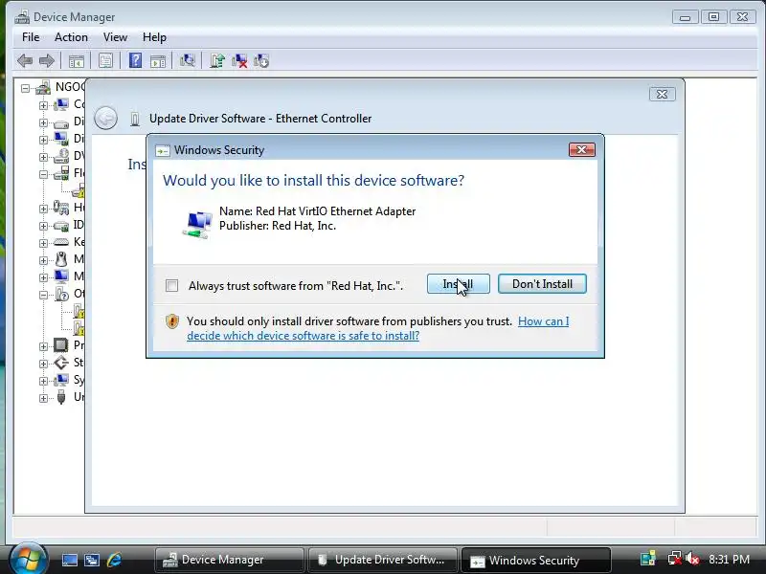This screenshot has width=766, height=574.
Task: Expand the Storage controllers node
Action: tap(43, 364)
